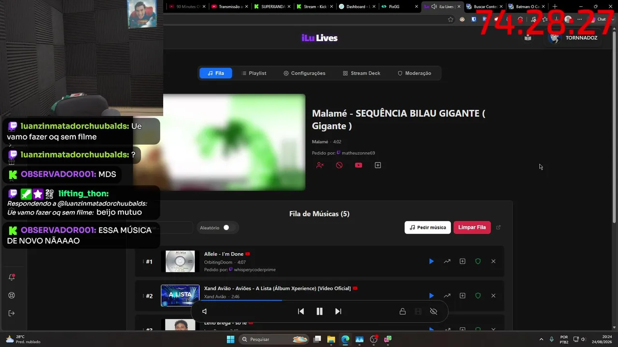
Task: Toggle the crossed-eye visibility in player bar
Action: (434, 311)
